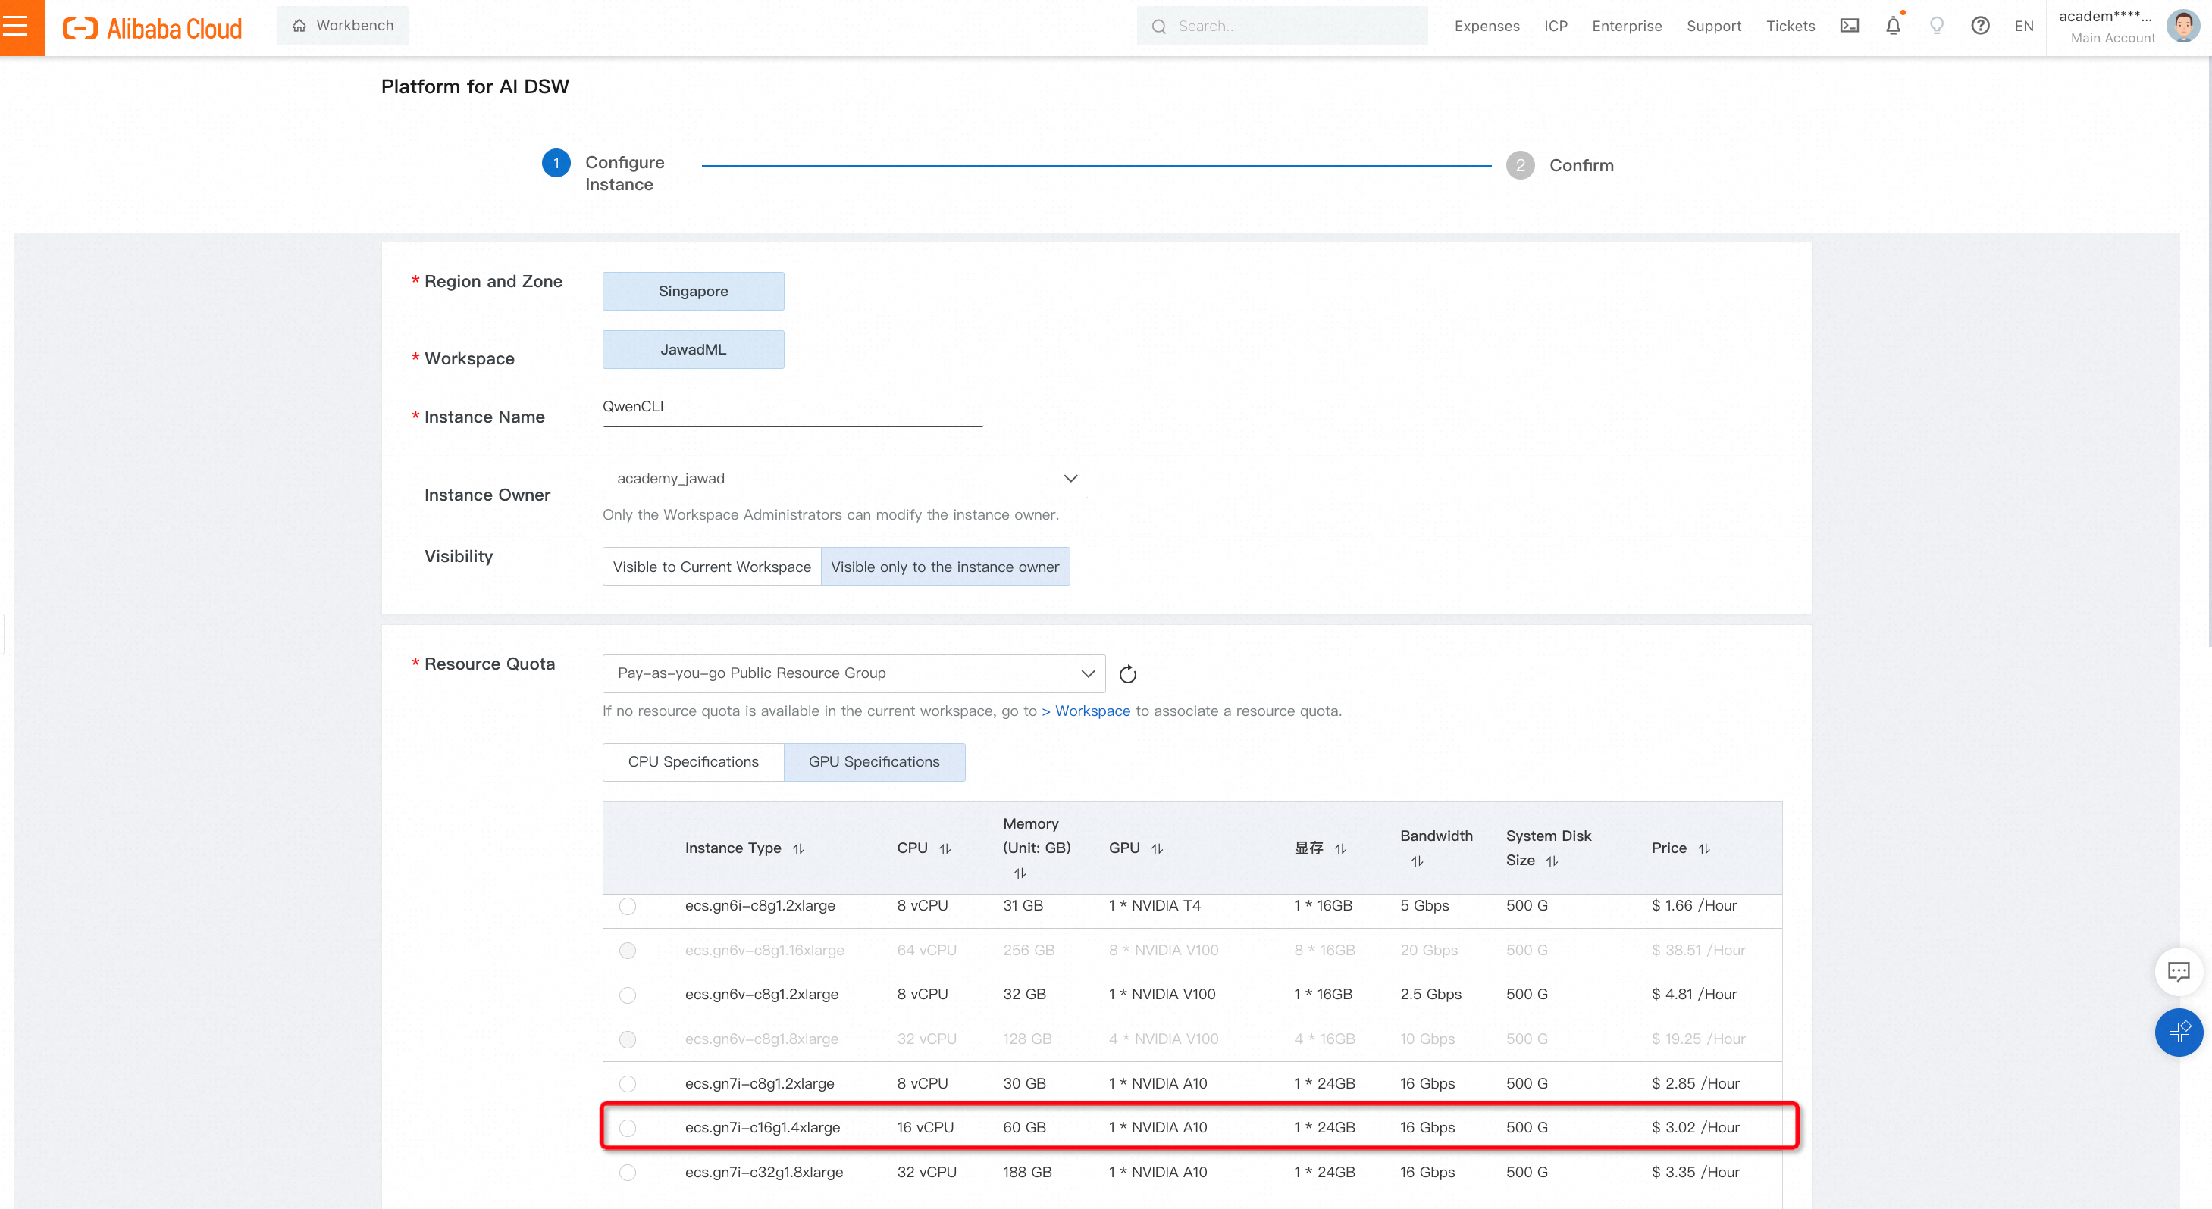Sort by Bandwidth column
The height and width of the screenshot is (1209, 2212).
tap(1417, 861)
